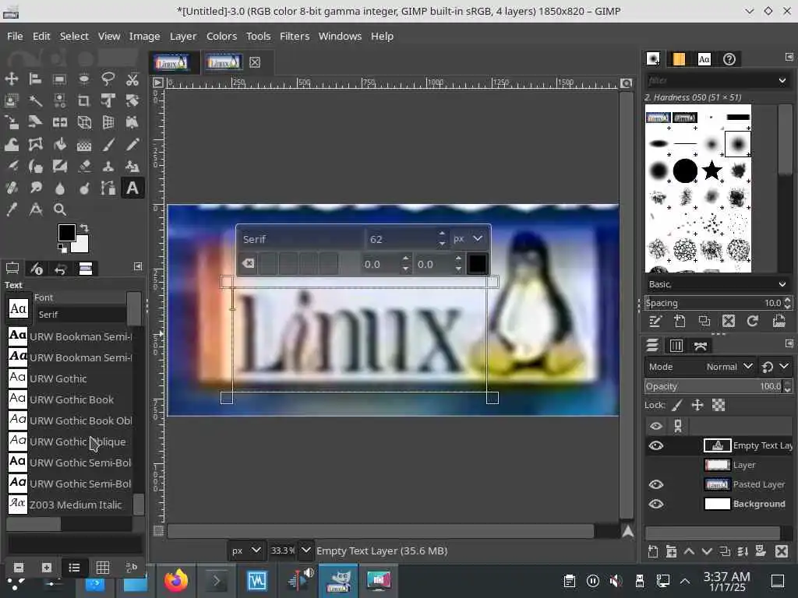Select the 3D Transform cube tool
Screen dimensions: 798x598
[x=84, y=122]
